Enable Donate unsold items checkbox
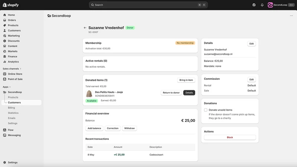The width and height of the screenshot is (297, 167). pyautogui.click(x=206, y=110)
